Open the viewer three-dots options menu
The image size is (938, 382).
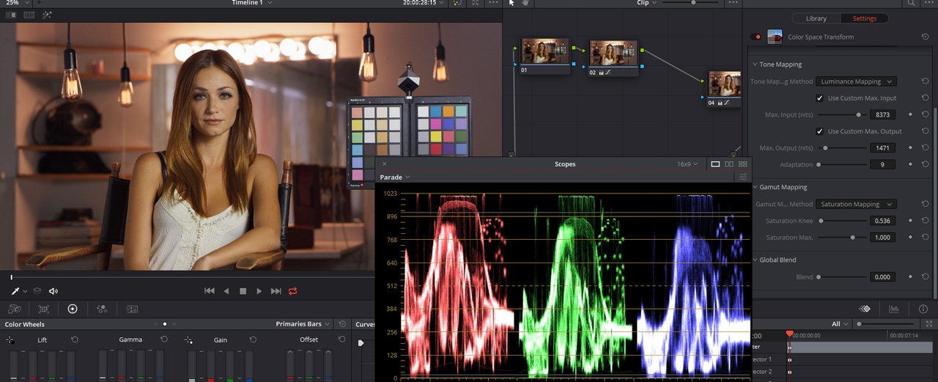[493, 3]
